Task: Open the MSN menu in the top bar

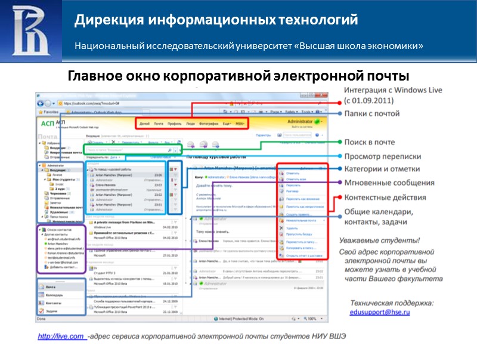Action: coord(240,124)
